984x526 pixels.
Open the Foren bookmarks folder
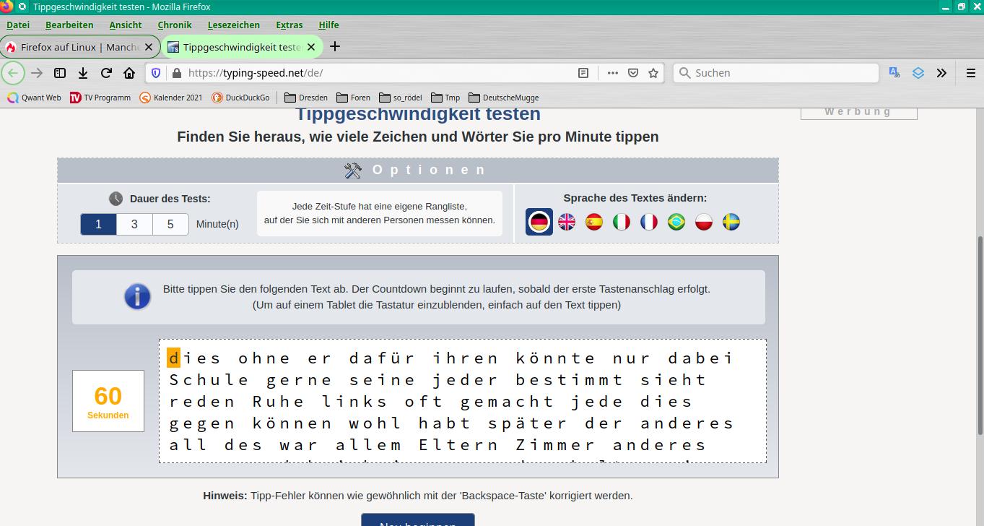click(x=353, y=98)
